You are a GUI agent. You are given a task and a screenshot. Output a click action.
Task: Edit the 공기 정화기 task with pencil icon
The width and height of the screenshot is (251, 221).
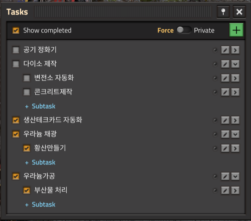point(225,50)
